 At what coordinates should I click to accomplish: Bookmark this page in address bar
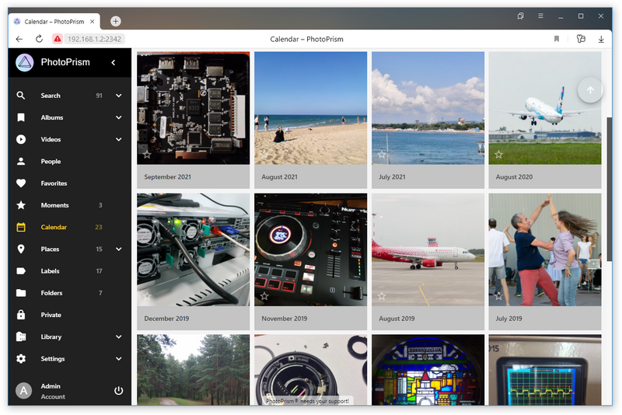point(557,39)
